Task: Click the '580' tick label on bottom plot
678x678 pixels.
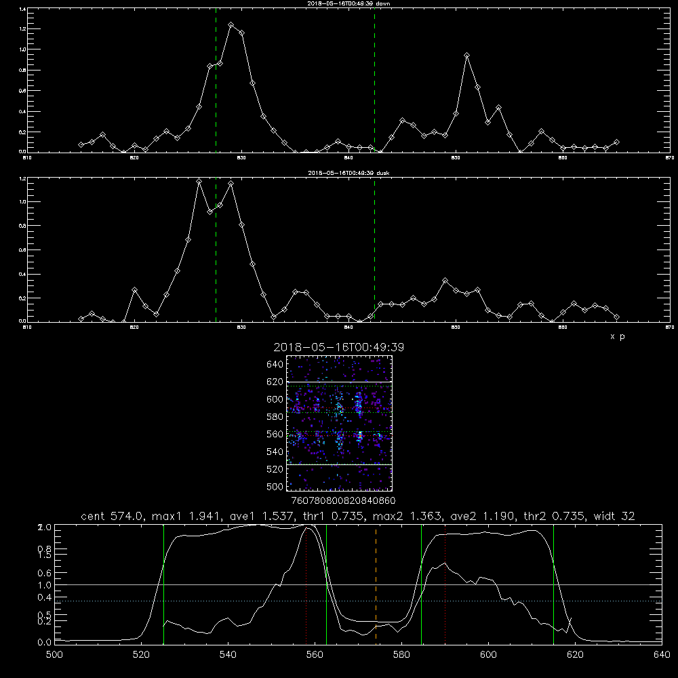Action: [401, 655]
